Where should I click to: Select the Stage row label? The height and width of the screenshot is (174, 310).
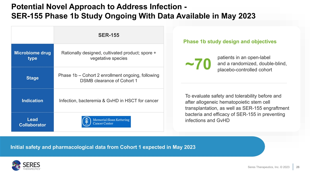coord(33,78)
